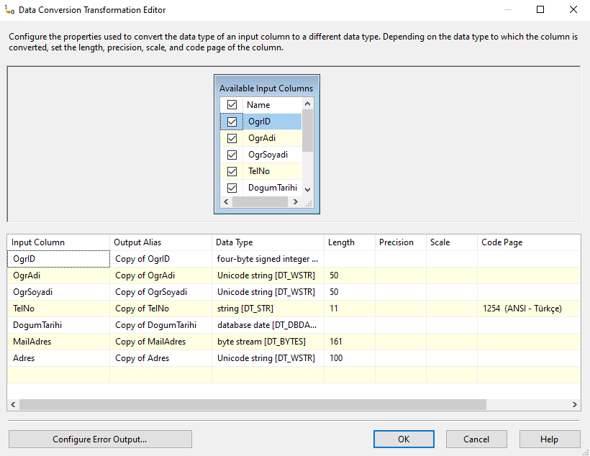Click the Configure Error Output button
The height and width of the screenshot is (456, 590).
100,439
